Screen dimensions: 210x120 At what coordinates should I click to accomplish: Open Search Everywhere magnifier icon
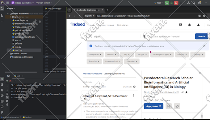(x=194, y=3)
